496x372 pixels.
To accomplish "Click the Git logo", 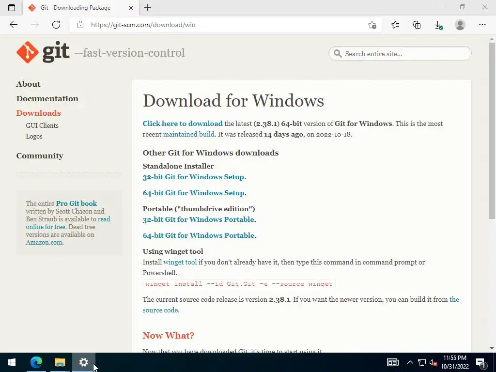I will [43, 52].
